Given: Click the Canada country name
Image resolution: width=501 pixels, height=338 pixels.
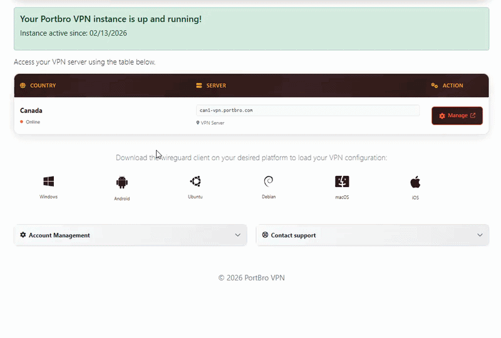Looking at the screenshot, I should click(x=31, y=111).
